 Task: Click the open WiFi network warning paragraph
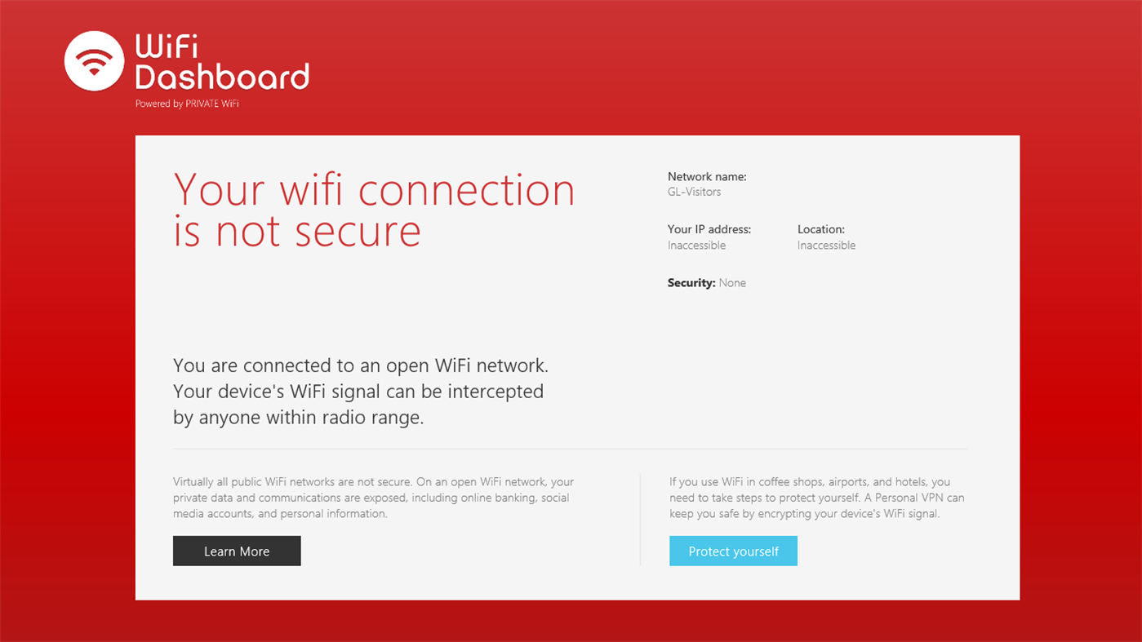click(x=361, y=392)
